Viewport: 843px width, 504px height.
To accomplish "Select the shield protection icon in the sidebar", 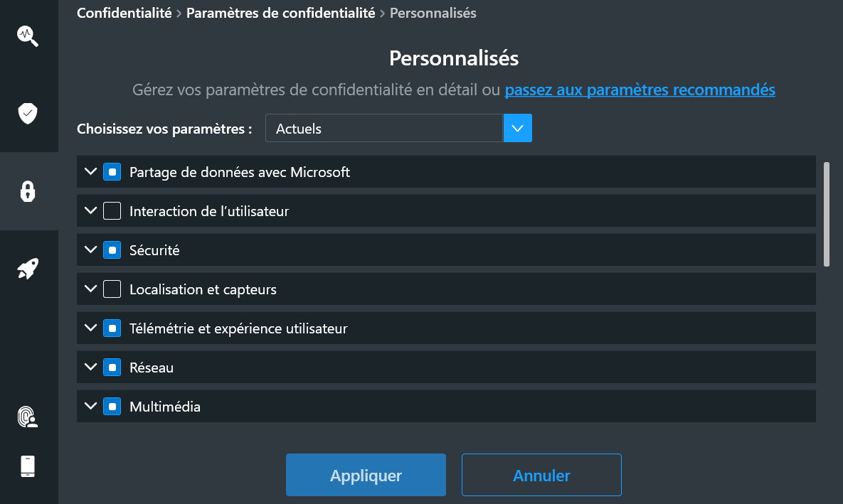I will point(28,112).
